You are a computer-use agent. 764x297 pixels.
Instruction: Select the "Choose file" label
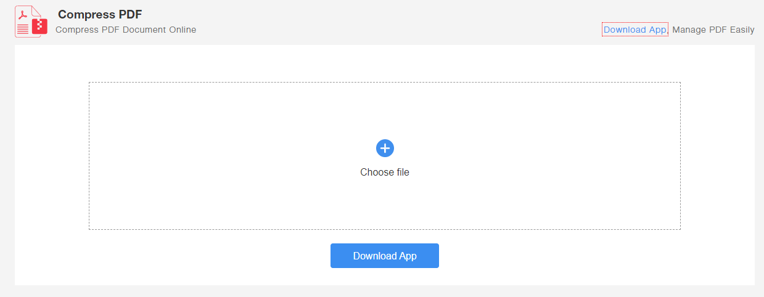tap(385, 173)
